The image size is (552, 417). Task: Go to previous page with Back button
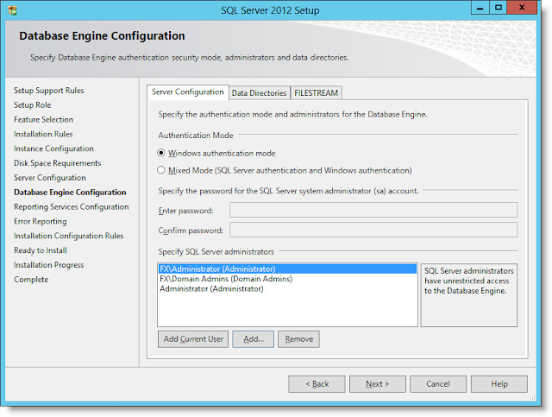[317, 384]
